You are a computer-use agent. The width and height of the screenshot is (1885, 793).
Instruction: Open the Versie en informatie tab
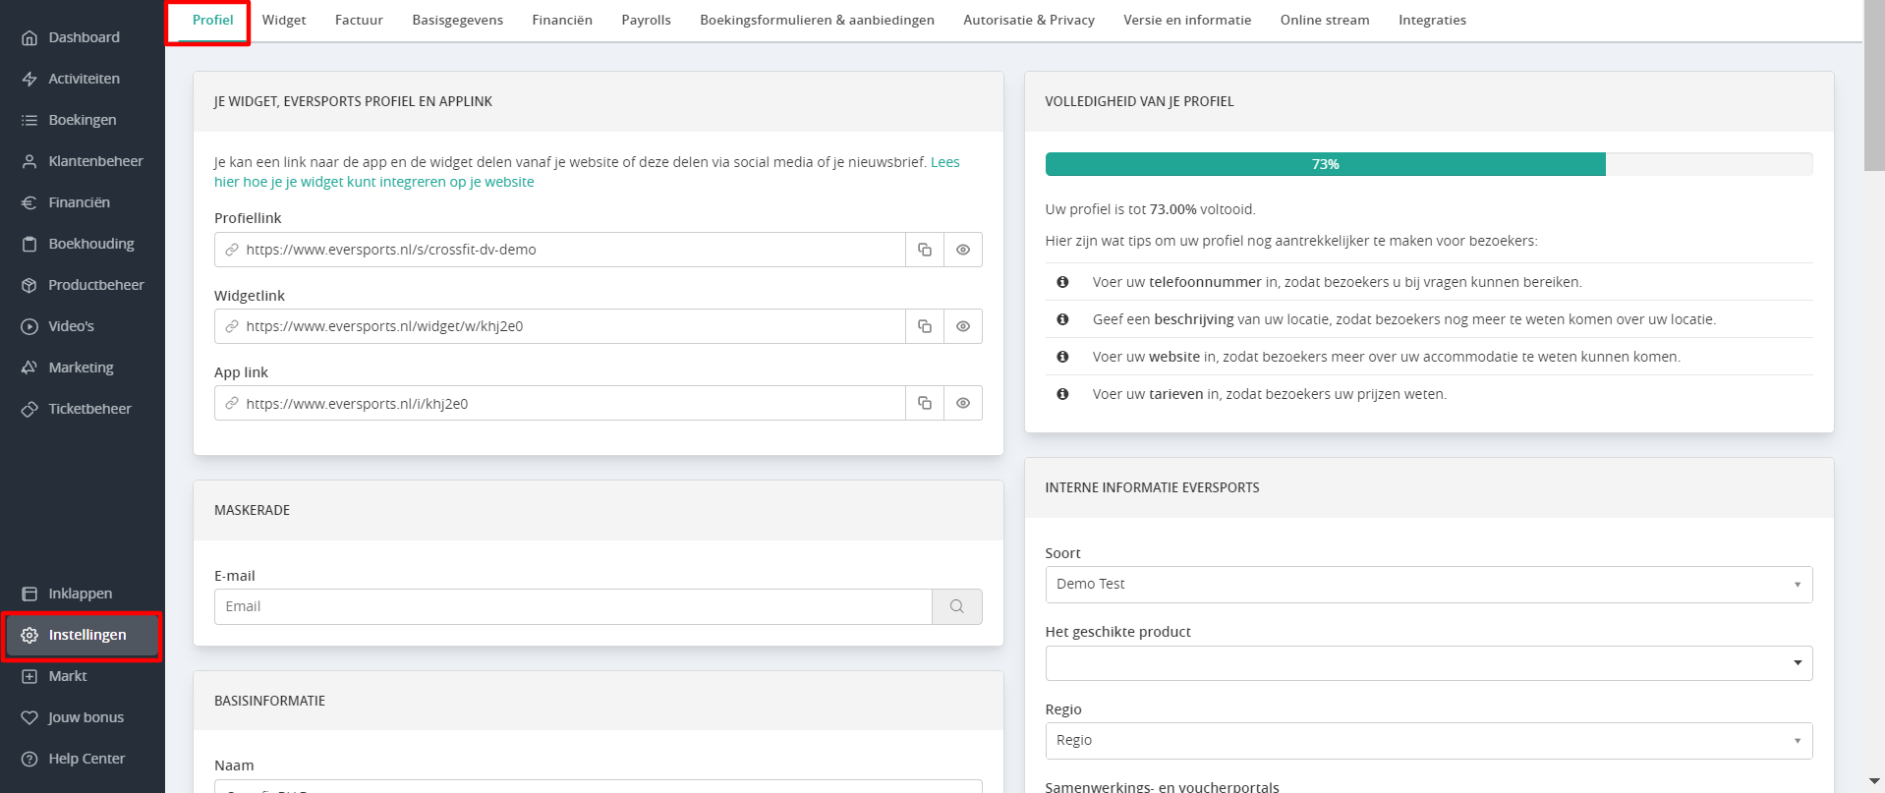pos(1187,20)
